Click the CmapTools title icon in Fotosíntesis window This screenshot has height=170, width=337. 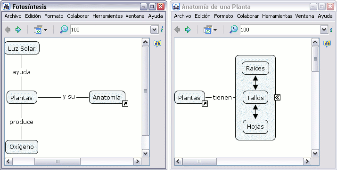(x=7, y=7)
